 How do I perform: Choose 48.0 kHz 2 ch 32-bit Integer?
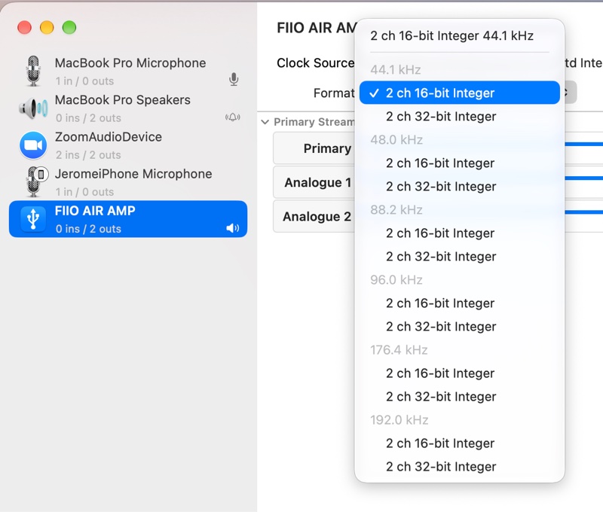point(460,186)
